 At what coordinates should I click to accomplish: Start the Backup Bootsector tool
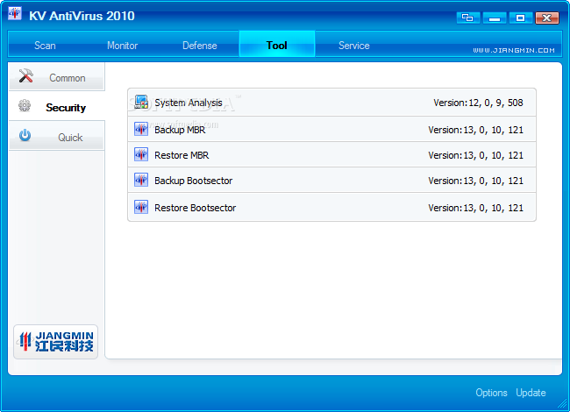click(331, 181)
